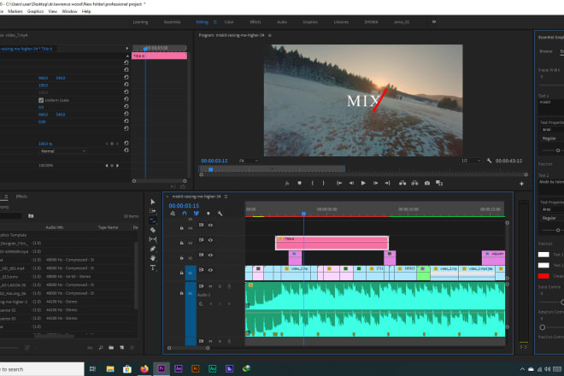Open the Window menu

69,11
